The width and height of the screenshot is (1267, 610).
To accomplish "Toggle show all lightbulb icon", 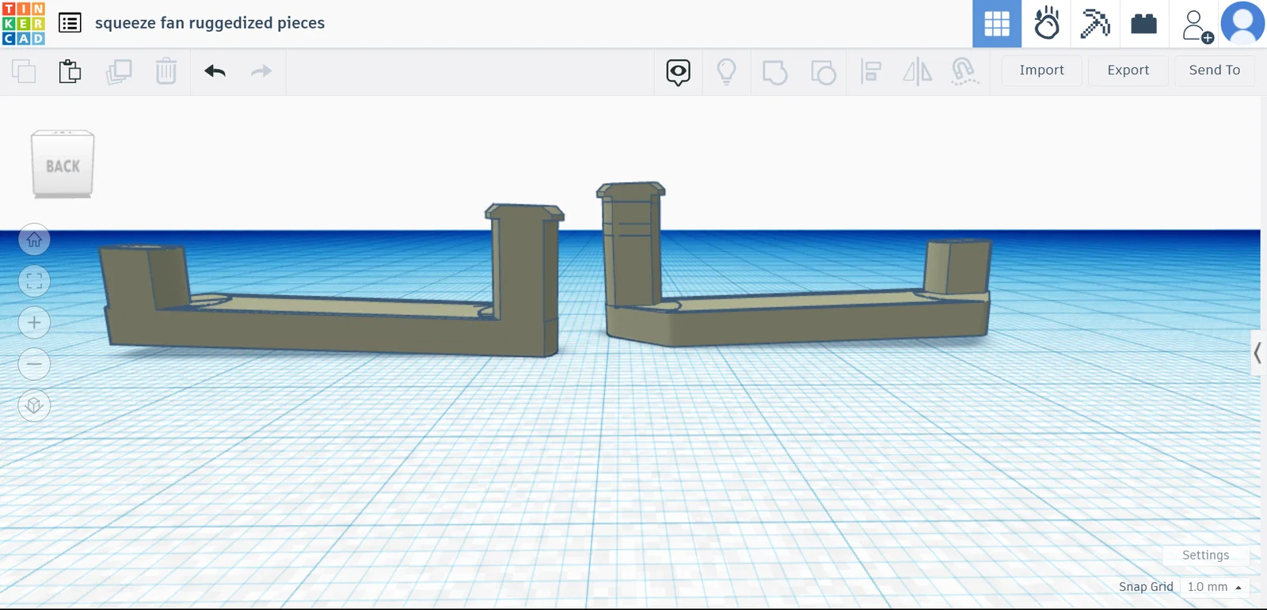I will 726,72.
